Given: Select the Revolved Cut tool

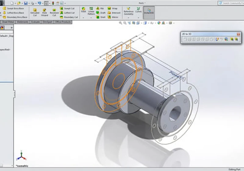Looking at the screenshot, I should coord(54,12).
